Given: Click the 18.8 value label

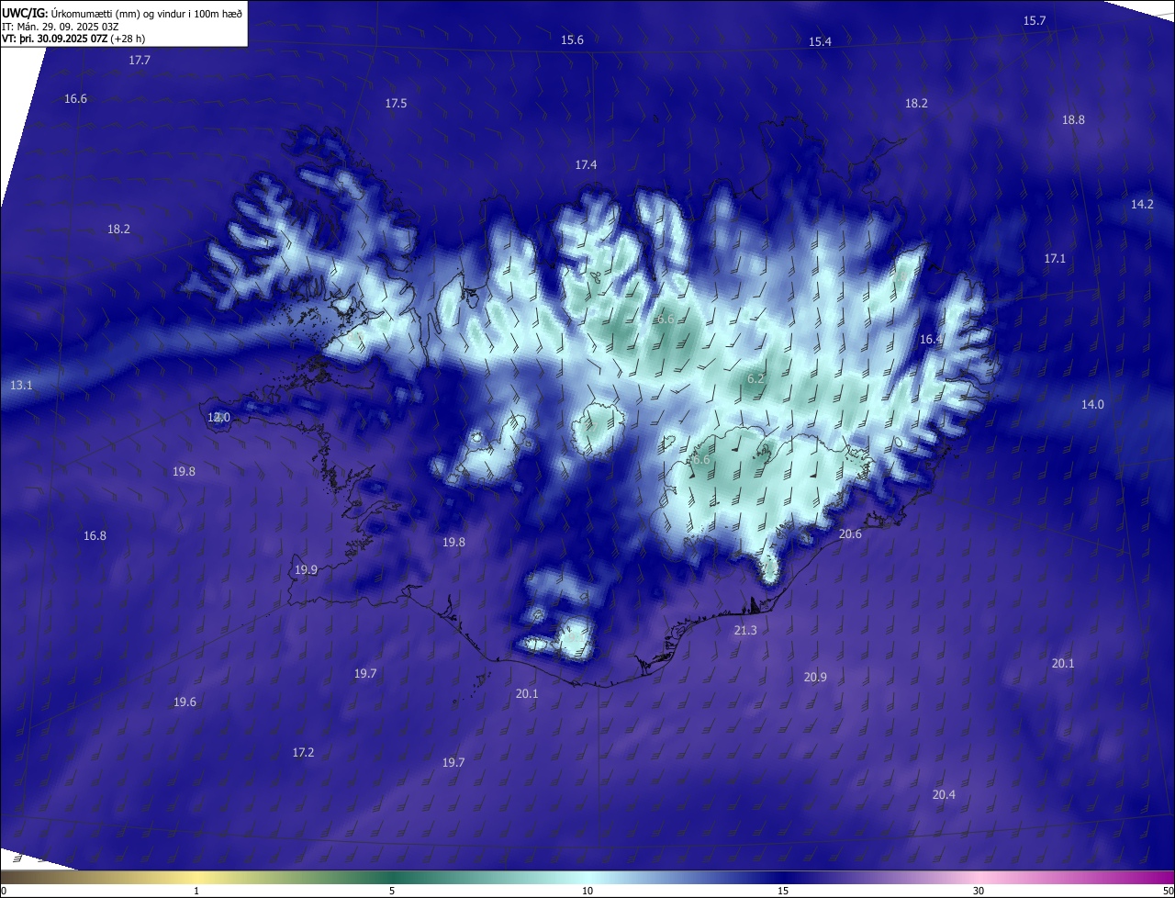Looking at the screenshot, I should 1073,120.
